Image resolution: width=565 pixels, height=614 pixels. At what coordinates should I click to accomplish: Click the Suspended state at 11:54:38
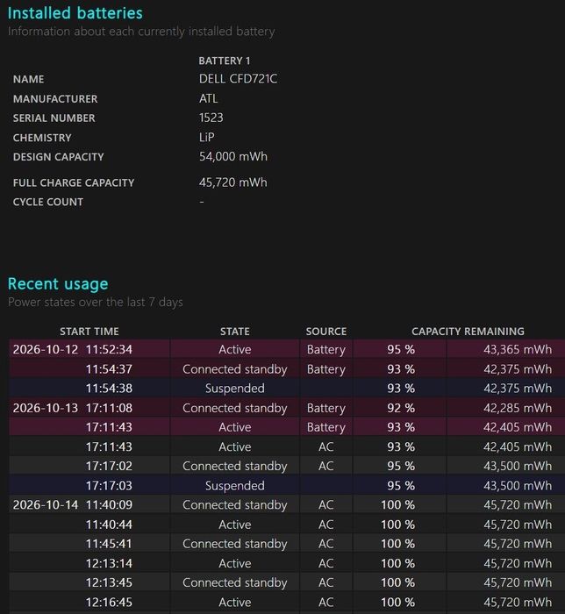(235, 388)
